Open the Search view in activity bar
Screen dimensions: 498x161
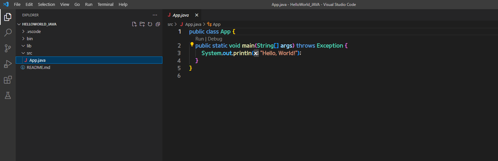8,32
